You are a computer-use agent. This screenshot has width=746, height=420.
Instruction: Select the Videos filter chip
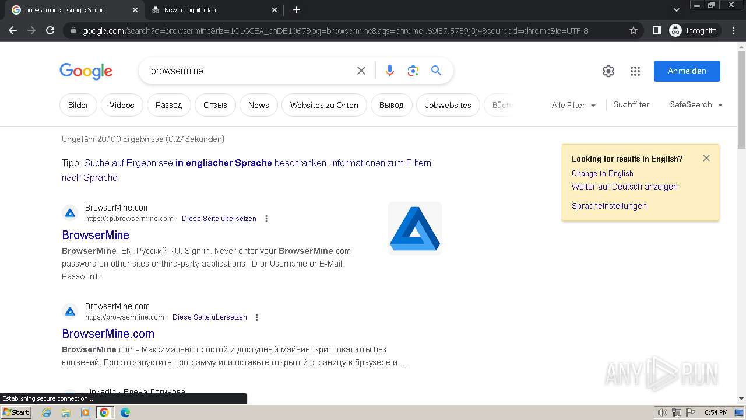122,105
